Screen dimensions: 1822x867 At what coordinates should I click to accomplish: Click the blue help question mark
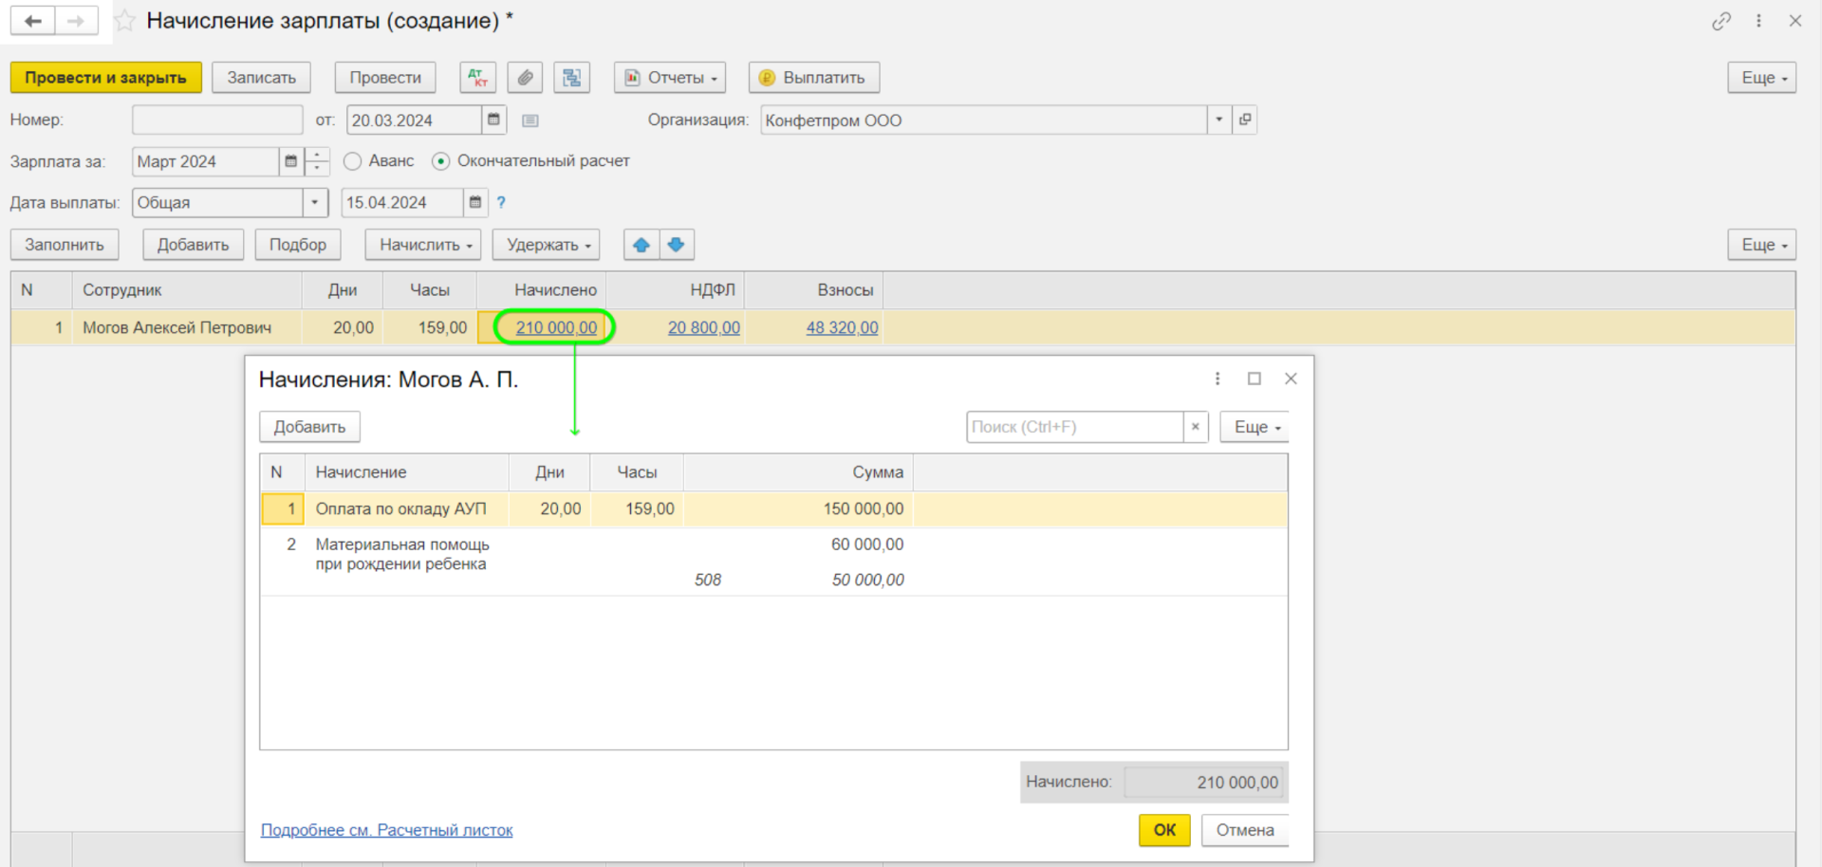click(x=501, y=202)
